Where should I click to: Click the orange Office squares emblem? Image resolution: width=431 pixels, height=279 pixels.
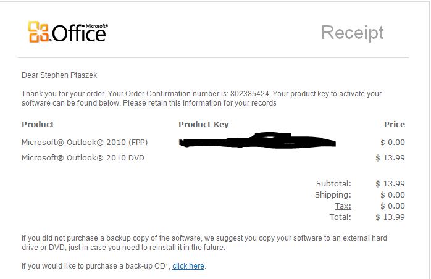(39, 32)
